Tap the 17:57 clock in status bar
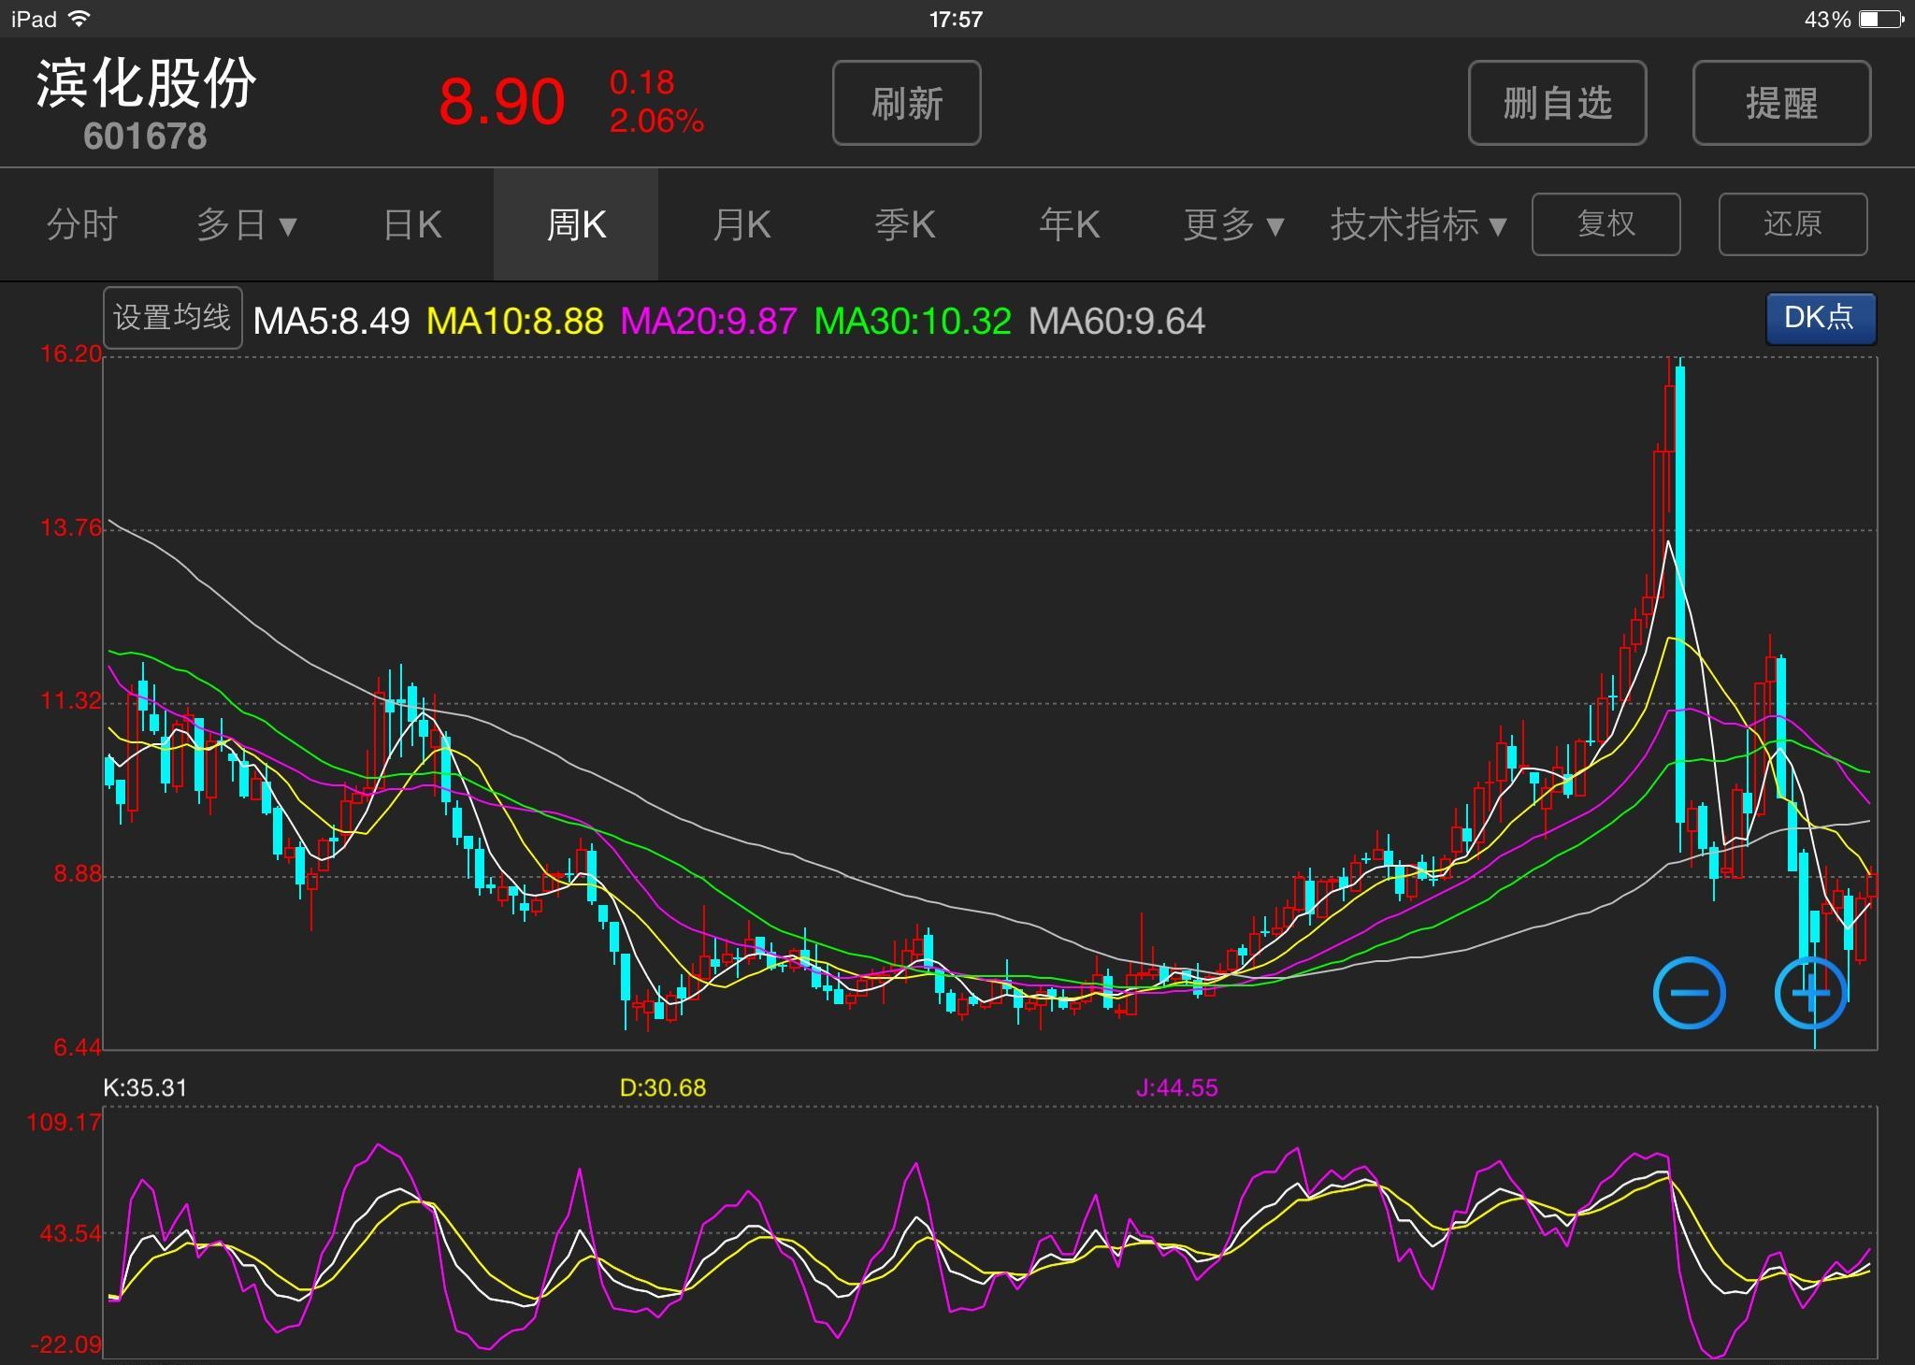Screen dimensions: 1915x1365 click(x=956, y=20)
